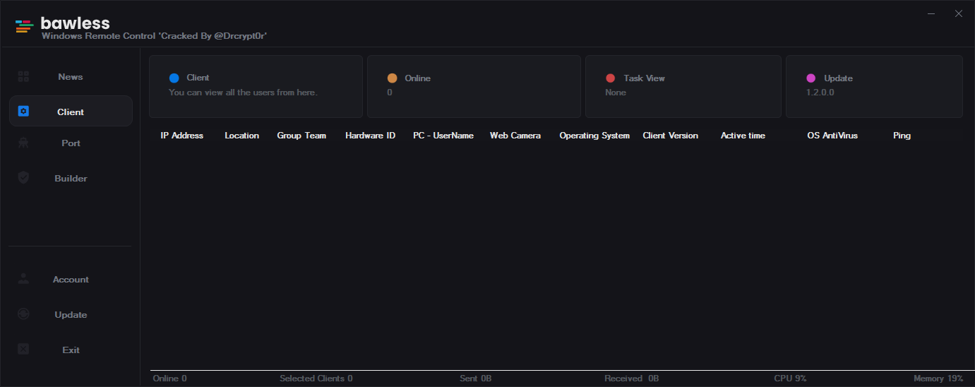Select the Builder menu label
Screen dimensions: 975x387
click(71, 179)
